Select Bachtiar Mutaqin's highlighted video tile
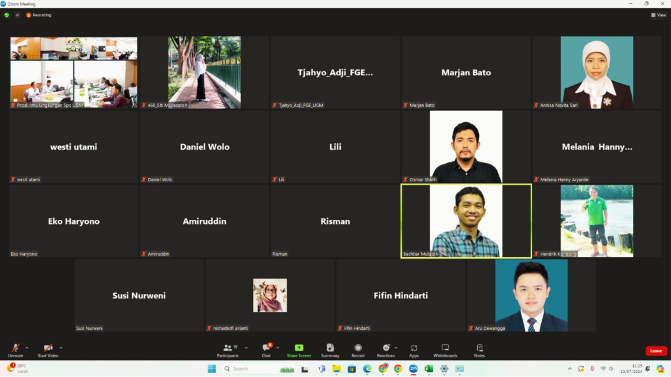The width and height of the screenshot is (671, 377). pos(466,221)
